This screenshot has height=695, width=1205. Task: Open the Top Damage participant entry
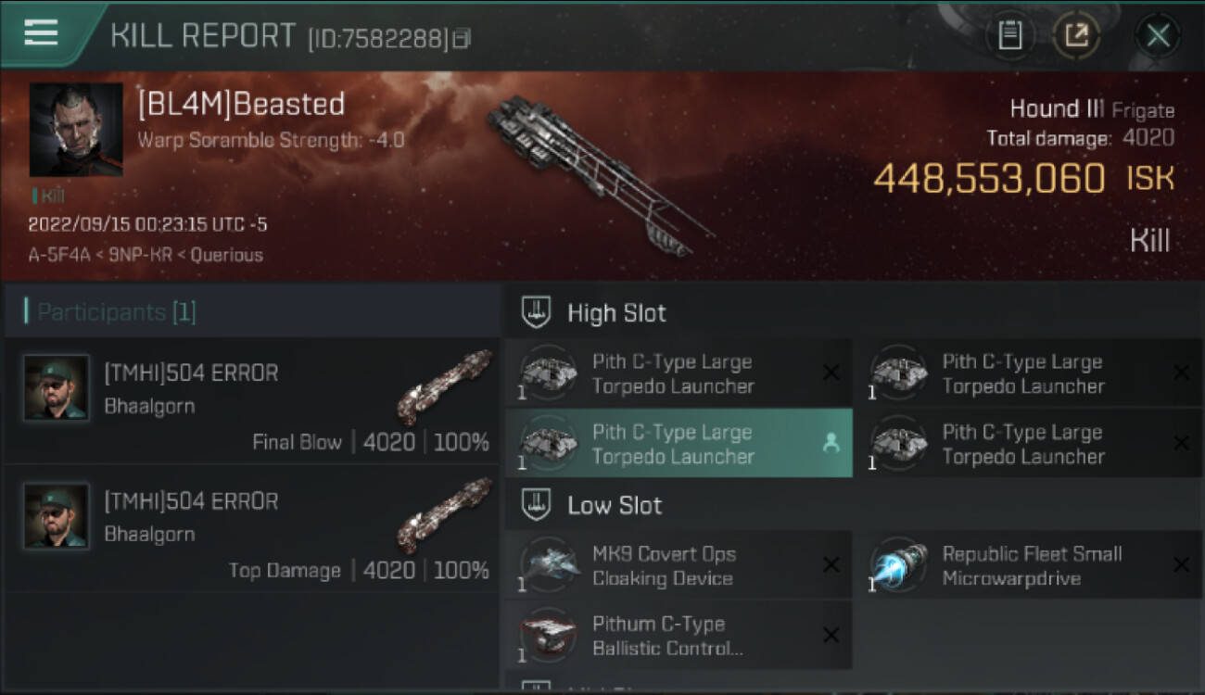(x=252, y=529)
